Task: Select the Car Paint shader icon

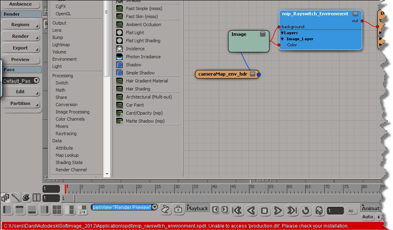Action: (119, 105)
